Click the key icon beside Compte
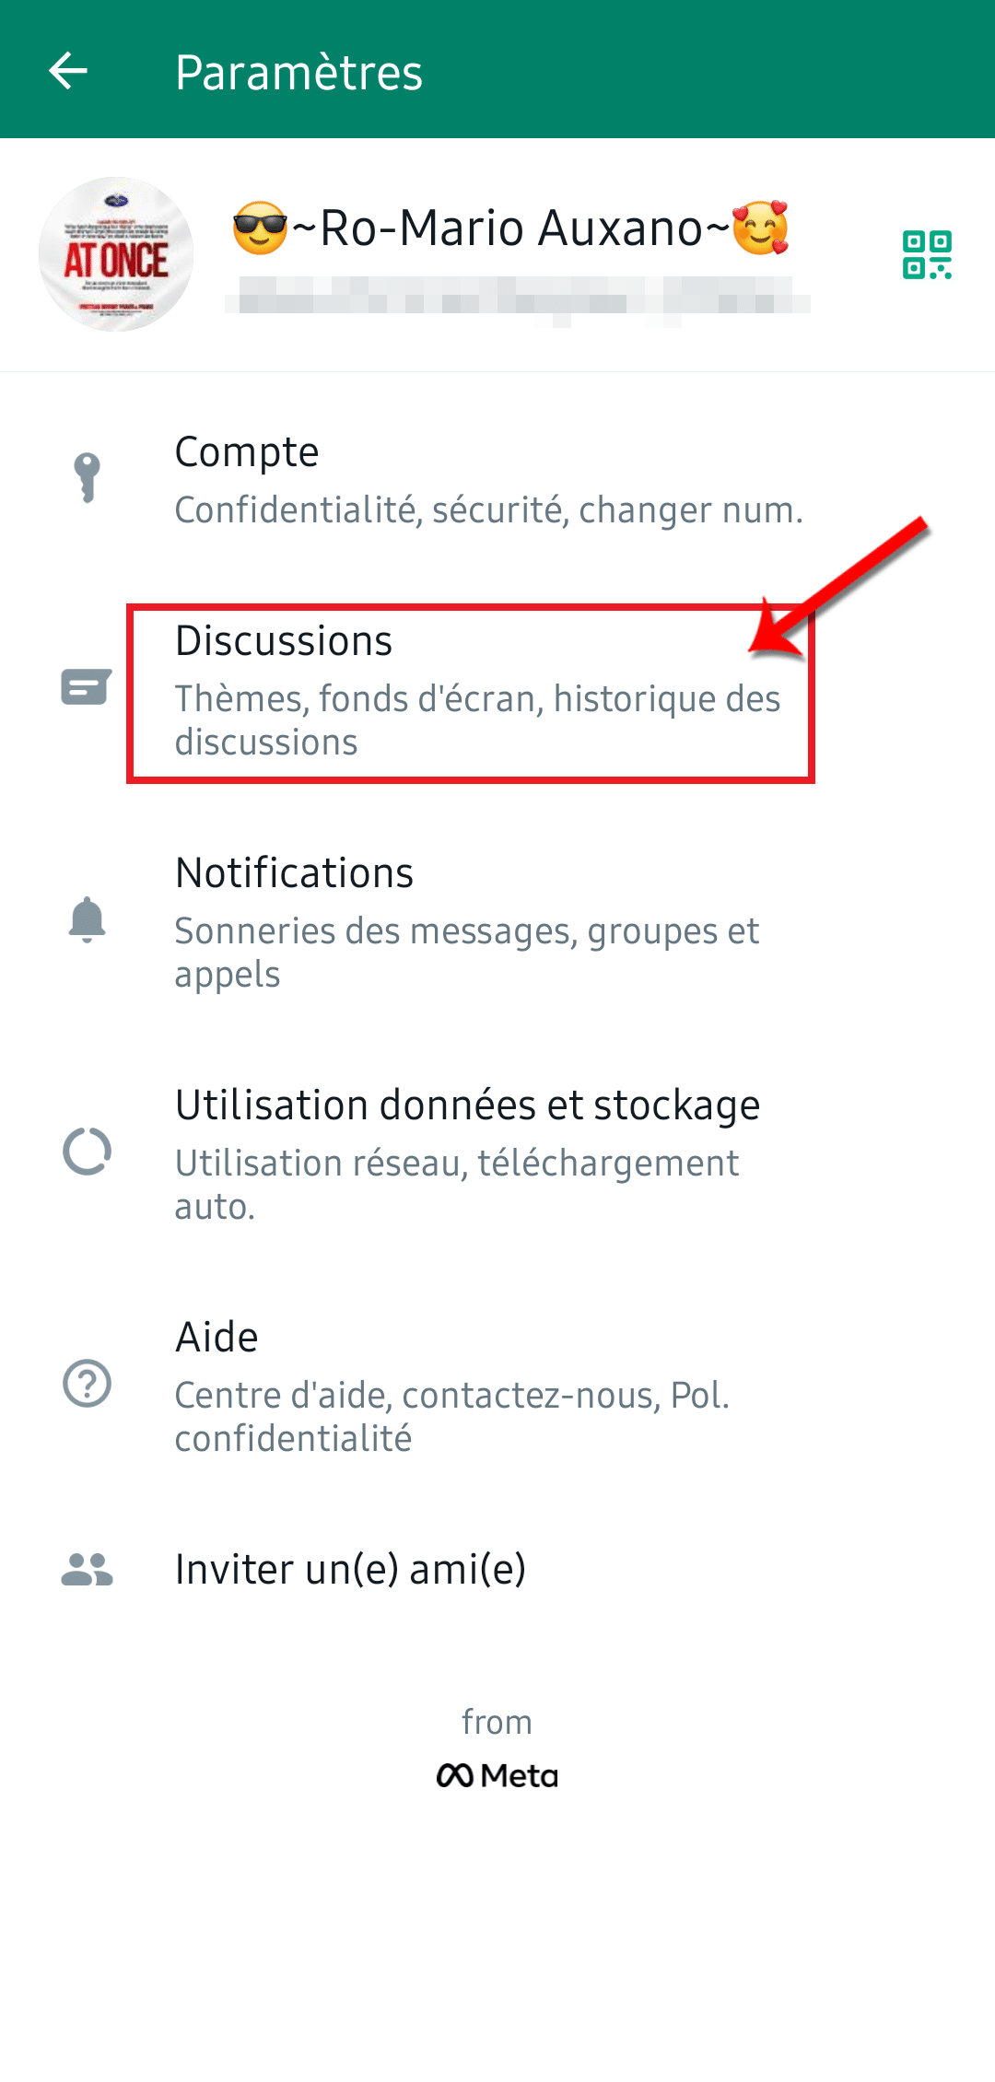 87,477
